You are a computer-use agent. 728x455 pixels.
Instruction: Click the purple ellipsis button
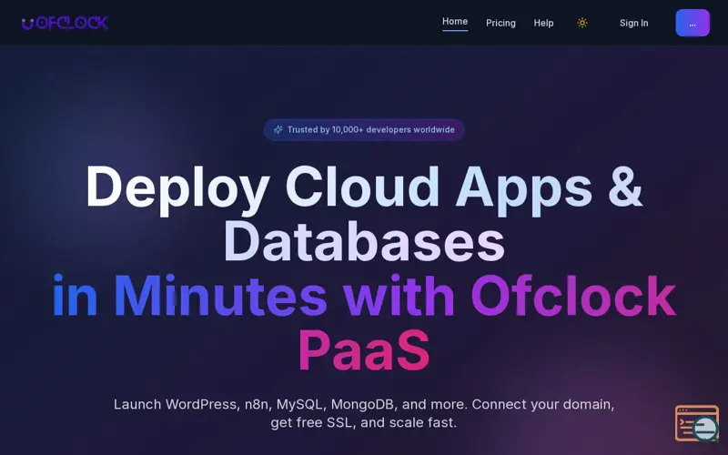693,23
